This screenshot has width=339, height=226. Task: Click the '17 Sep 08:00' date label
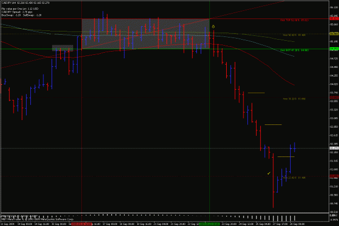click(110, 224)
